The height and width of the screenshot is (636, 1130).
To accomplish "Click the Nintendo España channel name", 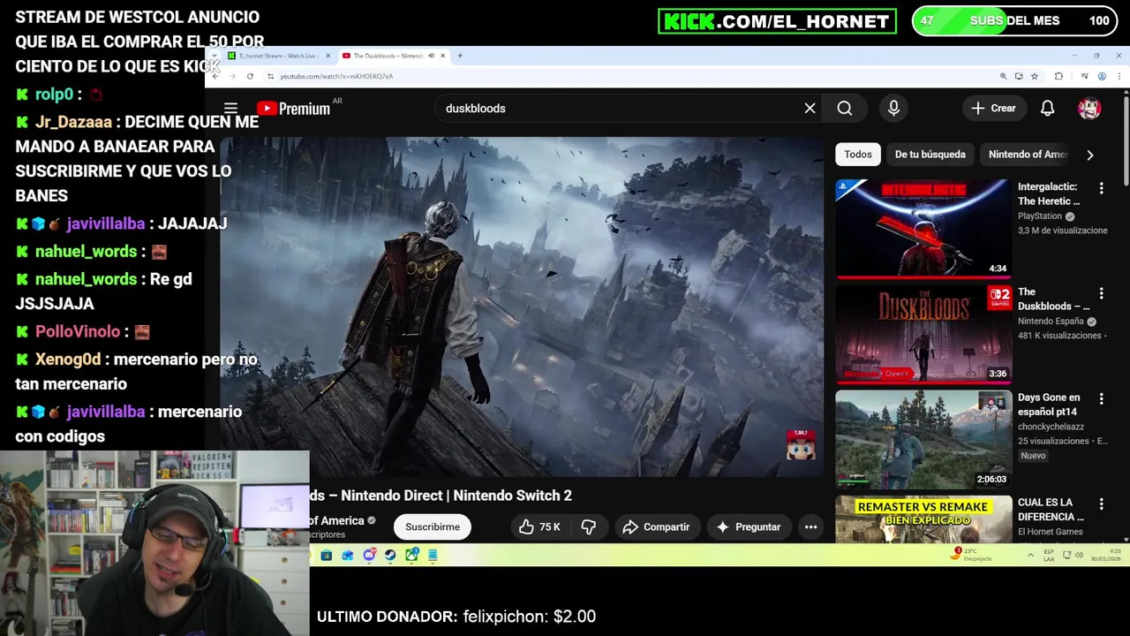I will [1051, 322].
